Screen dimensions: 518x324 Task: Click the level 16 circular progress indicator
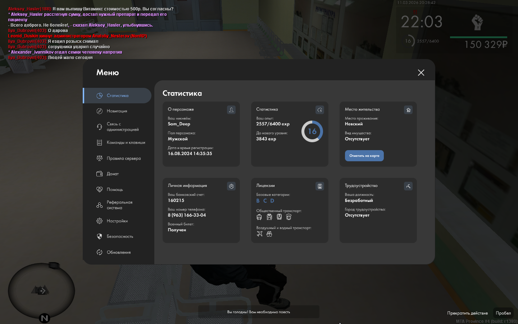(x=312, y=131)
